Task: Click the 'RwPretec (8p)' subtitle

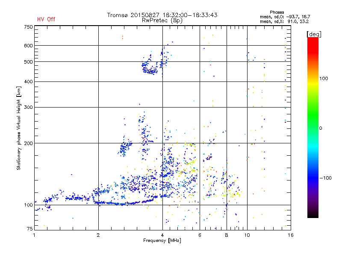Action: 162,20
